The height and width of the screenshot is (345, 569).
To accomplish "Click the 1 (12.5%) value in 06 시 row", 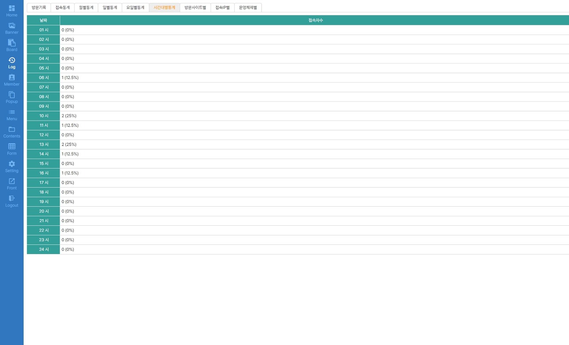I will coord(70,78).
